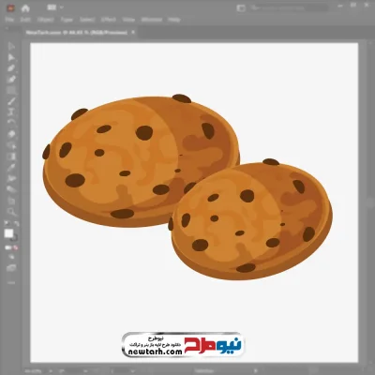The image size is (375, 375).
Task: Select the Pen tool
Action: pos(11,68)
